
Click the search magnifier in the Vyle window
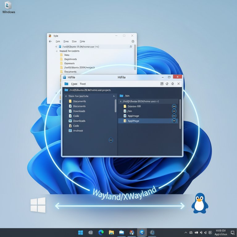131,47
